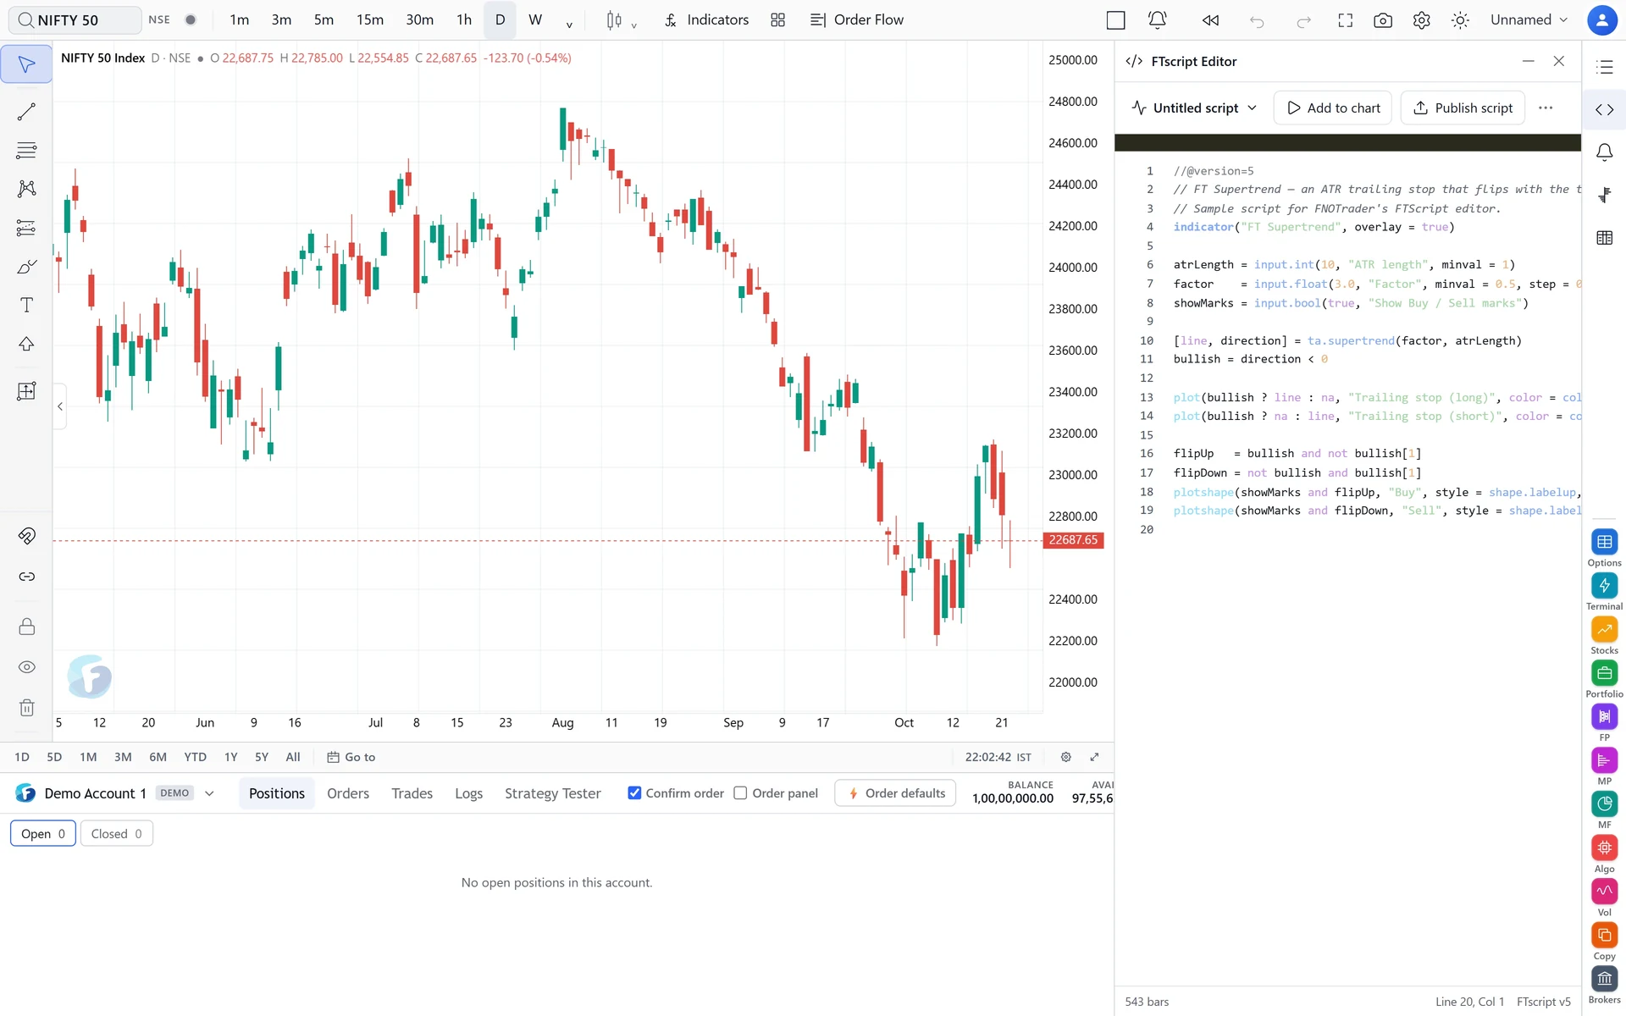
Task: Select the brush drawing tool
Action: [26, 267]
